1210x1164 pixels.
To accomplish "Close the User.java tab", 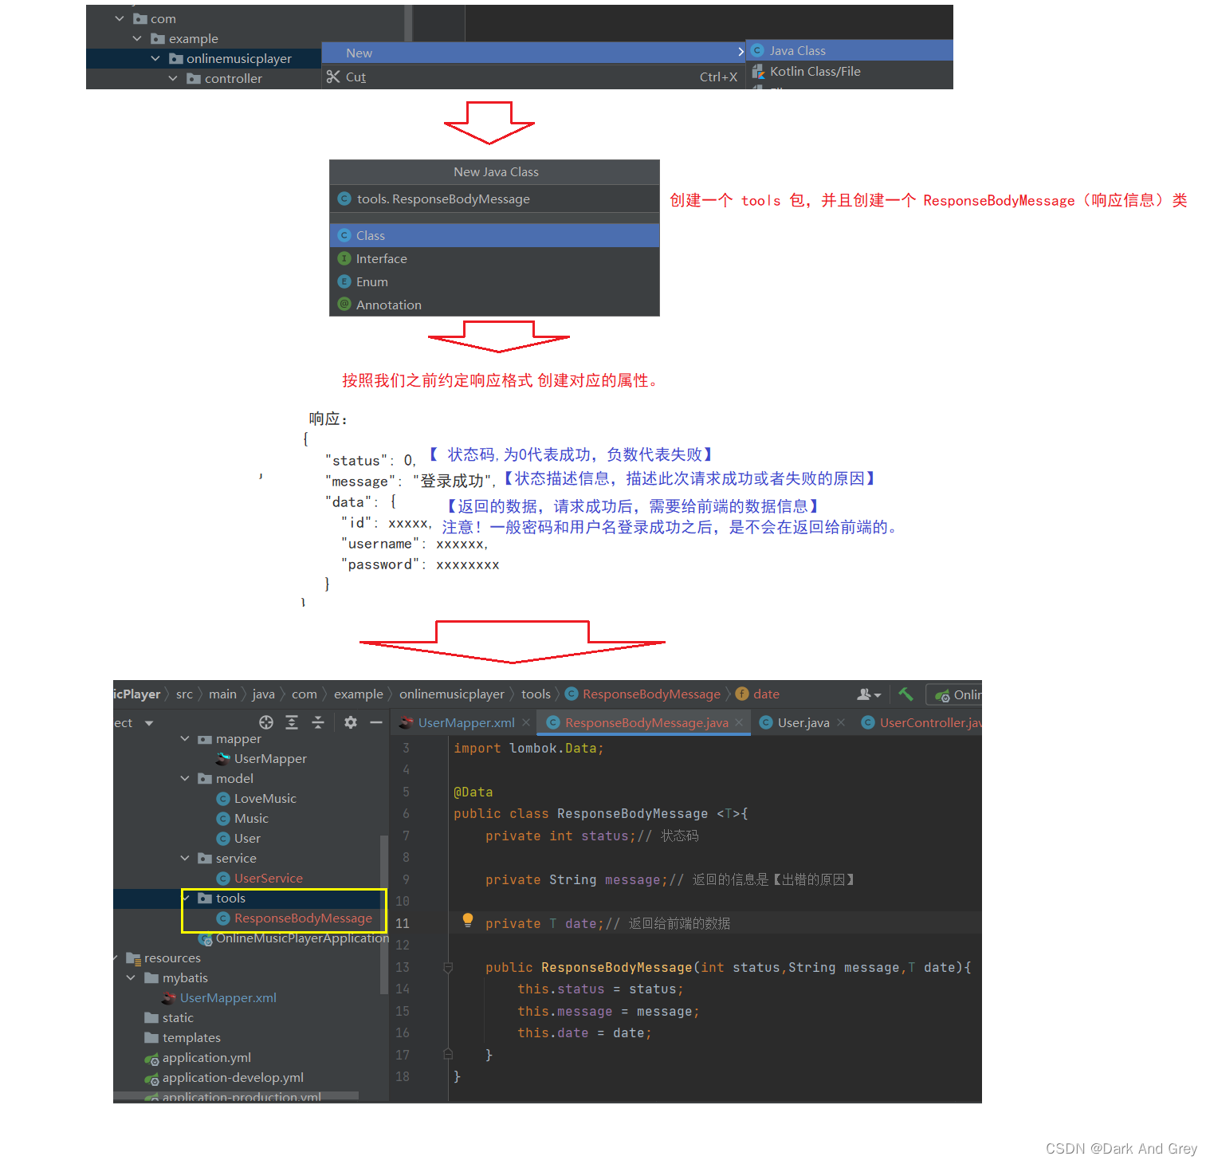I will (841, 723).
